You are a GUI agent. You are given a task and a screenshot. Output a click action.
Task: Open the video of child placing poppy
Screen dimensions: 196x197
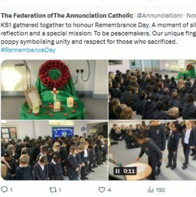point(152,150)
